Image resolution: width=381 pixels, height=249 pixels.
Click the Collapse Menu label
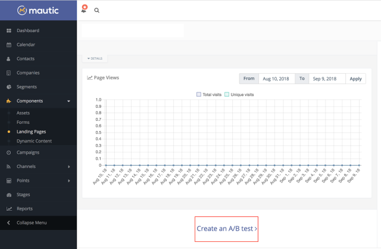click(32, 223)
